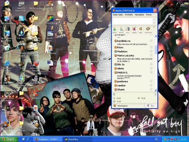
Task: Toggle the info box beside PAULA G.
Action: tap(151, 72)
